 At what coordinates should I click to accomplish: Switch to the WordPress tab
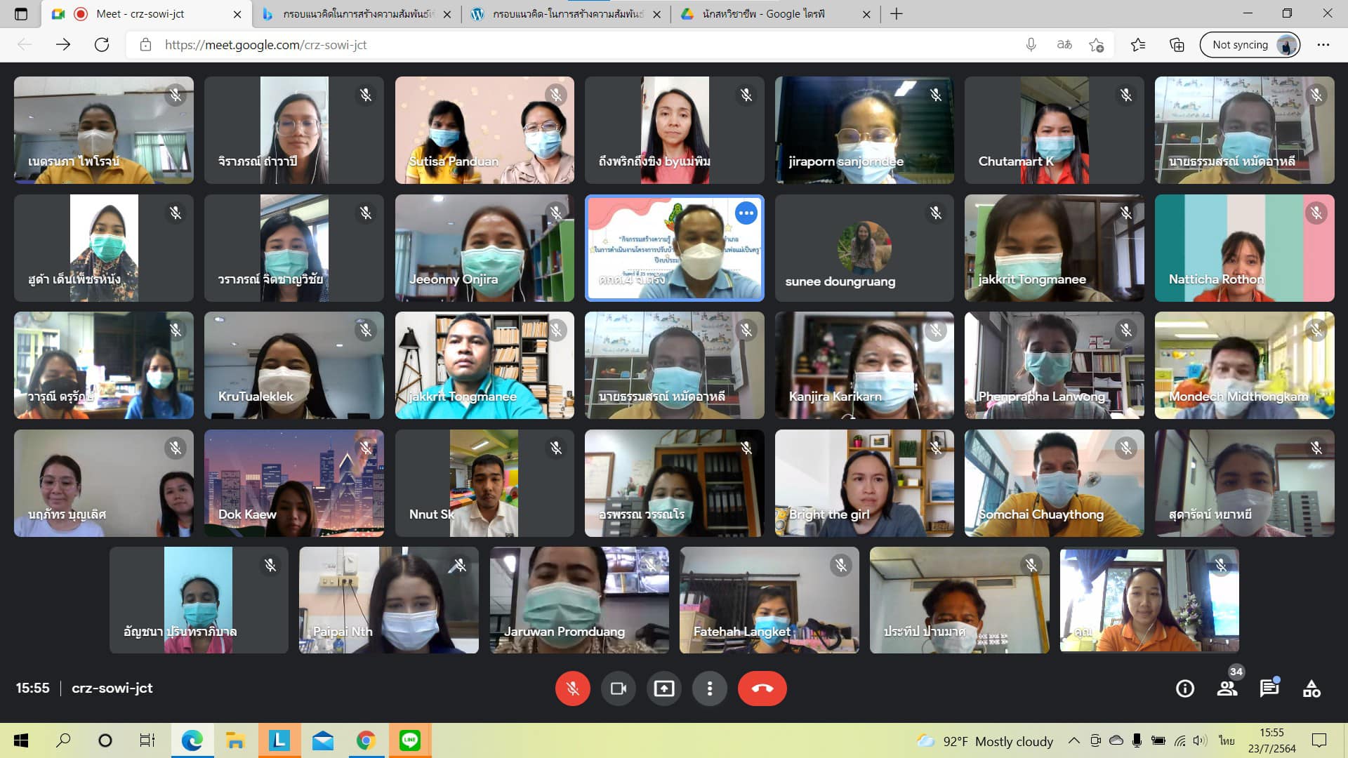[566, 14]
